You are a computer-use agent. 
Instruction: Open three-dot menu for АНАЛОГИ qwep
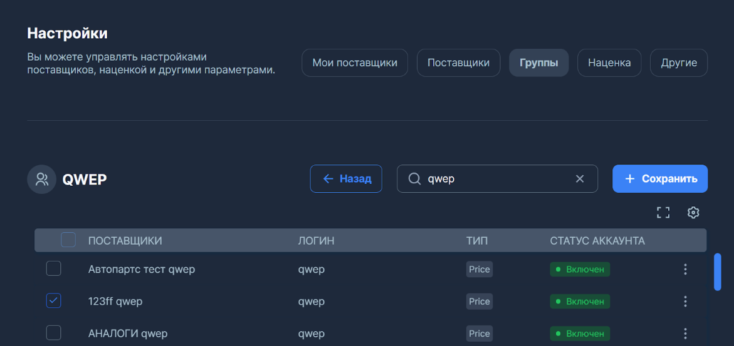pyautogui.click(x=685, y=334)
